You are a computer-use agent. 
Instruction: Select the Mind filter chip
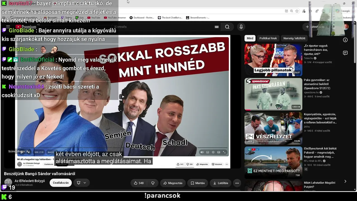[x=250, y=38]
